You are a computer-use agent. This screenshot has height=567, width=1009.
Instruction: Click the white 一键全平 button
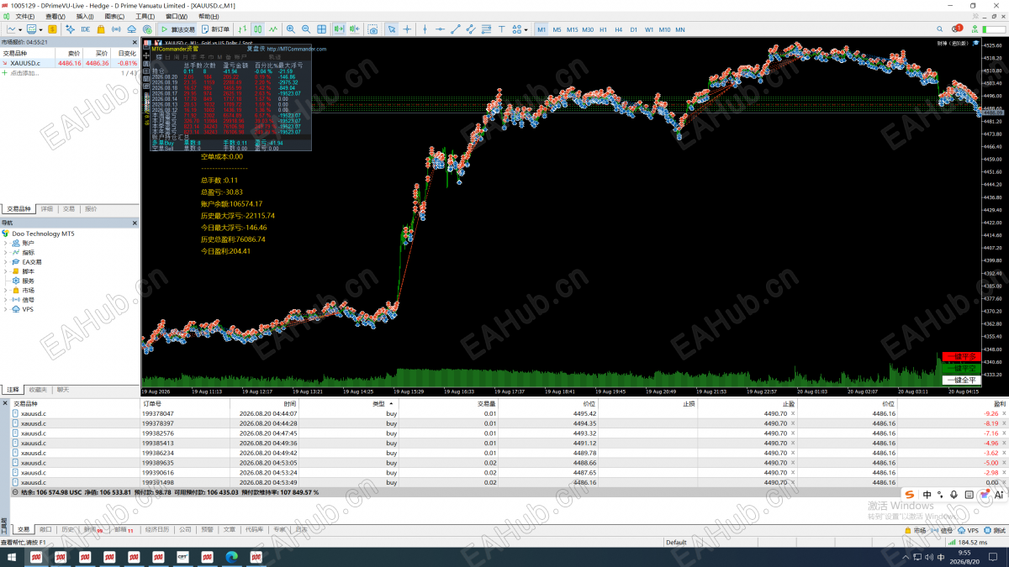click(x=960, y=380)
